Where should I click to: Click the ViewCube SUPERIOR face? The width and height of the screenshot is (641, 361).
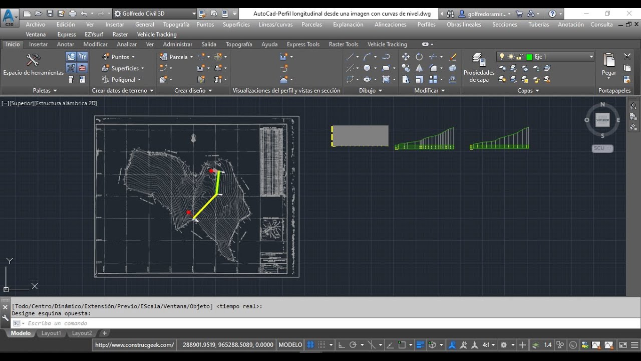pos(602,120)
